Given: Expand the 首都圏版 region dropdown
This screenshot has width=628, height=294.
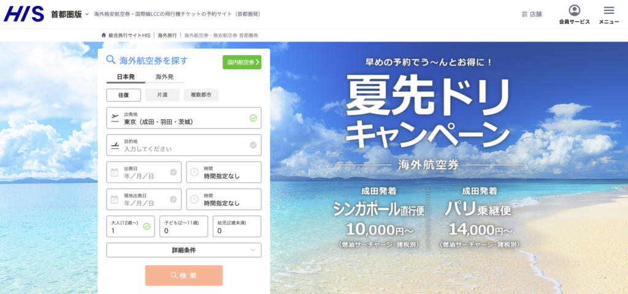Looking at the screenshot, I should click(x=87, y=15).
